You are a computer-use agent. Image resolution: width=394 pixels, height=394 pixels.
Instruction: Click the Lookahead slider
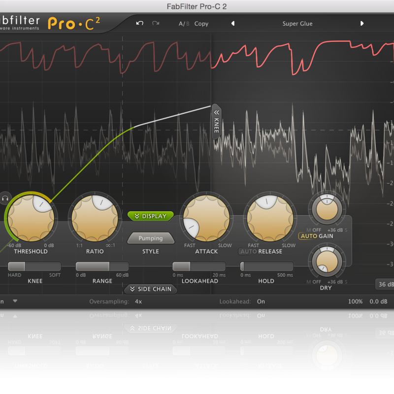point(199,266)
